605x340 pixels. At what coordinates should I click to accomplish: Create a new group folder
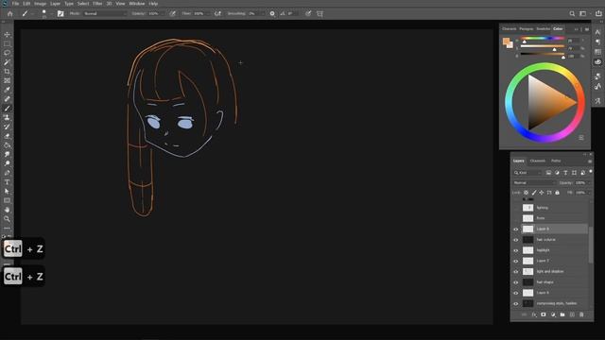[x=562, y=314]
